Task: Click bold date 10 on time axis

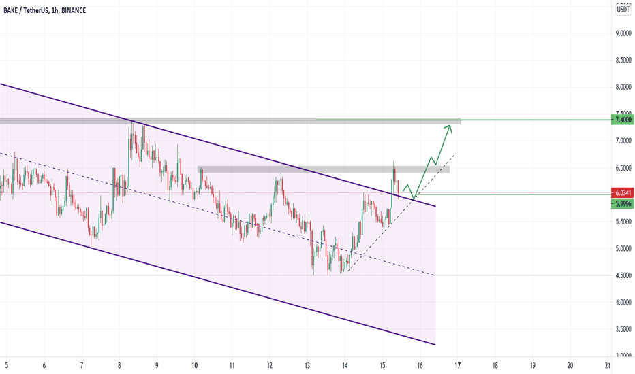Action: 194,366
